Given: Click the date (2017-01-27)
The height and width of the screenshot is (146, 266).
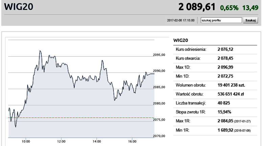Looking at the screenshot, I should coord(242,122).
